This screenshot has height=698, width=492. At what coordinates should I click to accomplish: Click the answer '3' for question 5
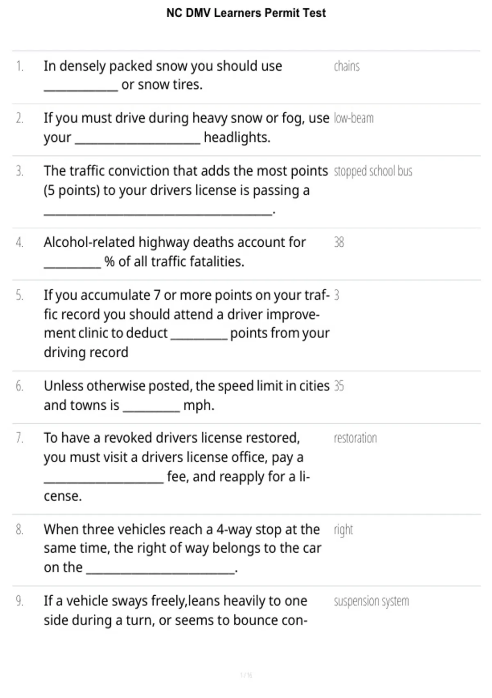click(337, 295)
